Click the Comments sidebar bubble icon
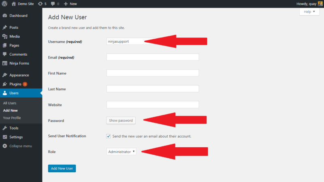The height and width of the screenshot is (182, 324). [5, 54]
